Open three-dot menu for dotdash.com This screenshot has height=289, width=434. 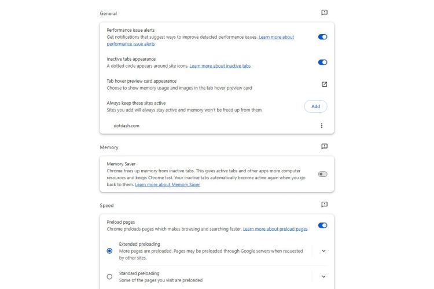point(322,125)
